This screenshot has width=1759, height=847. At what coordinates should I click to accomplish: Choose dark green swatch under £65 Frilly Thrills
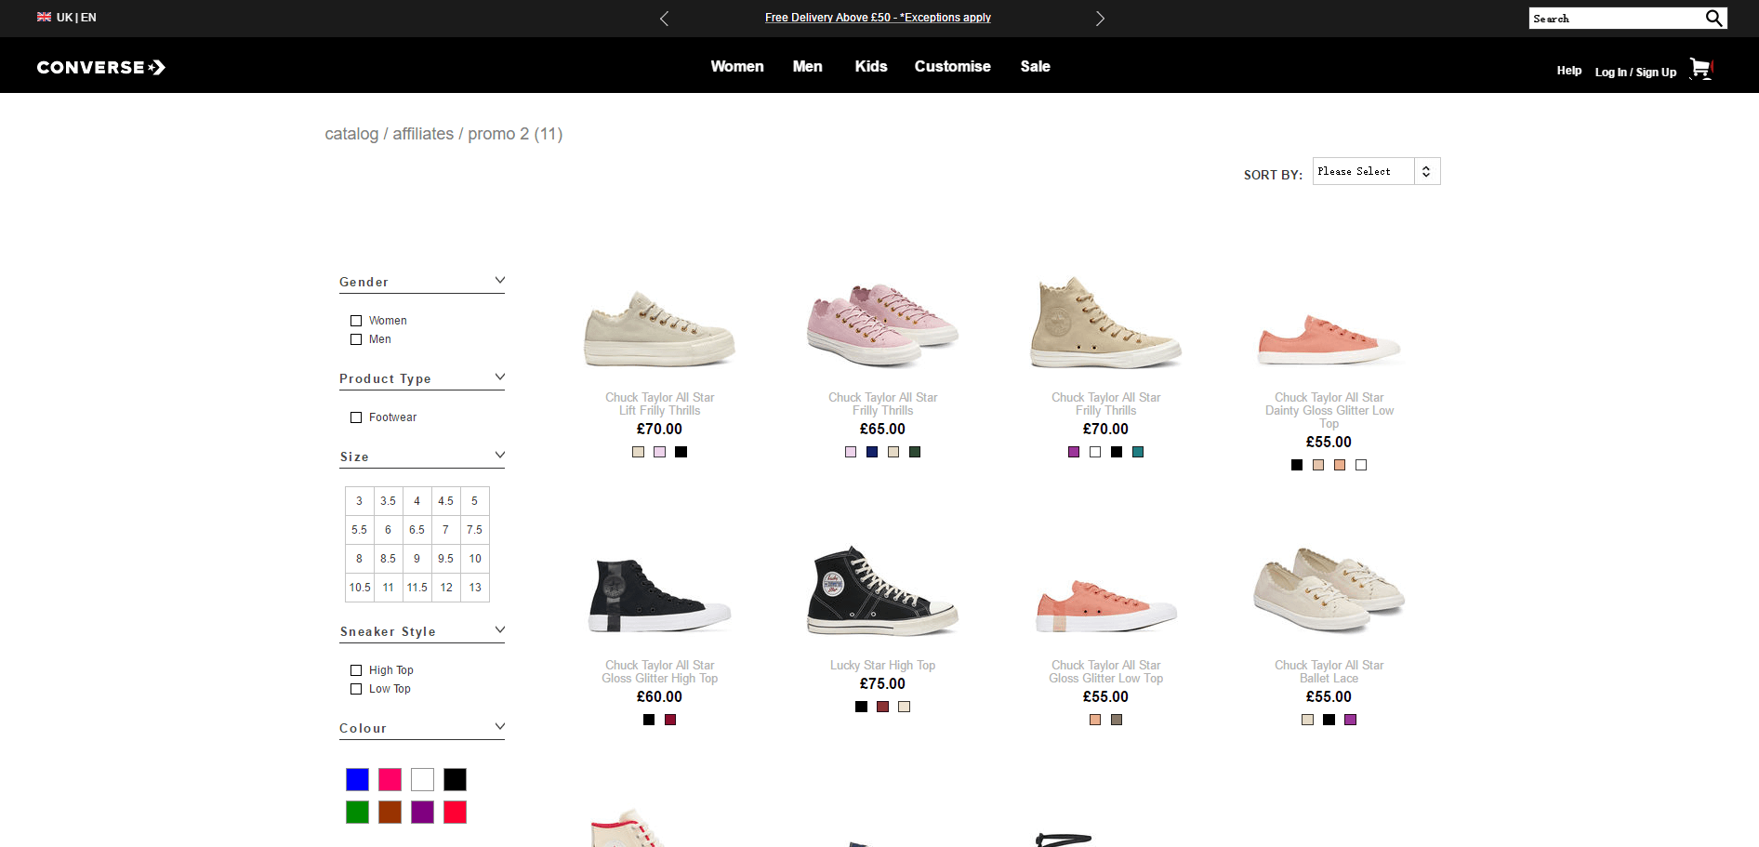pos(915,452)
